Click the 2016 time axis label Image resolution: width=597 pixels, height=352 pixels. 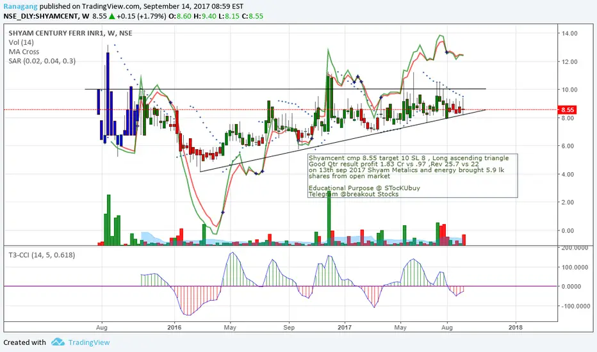(174, 327)
